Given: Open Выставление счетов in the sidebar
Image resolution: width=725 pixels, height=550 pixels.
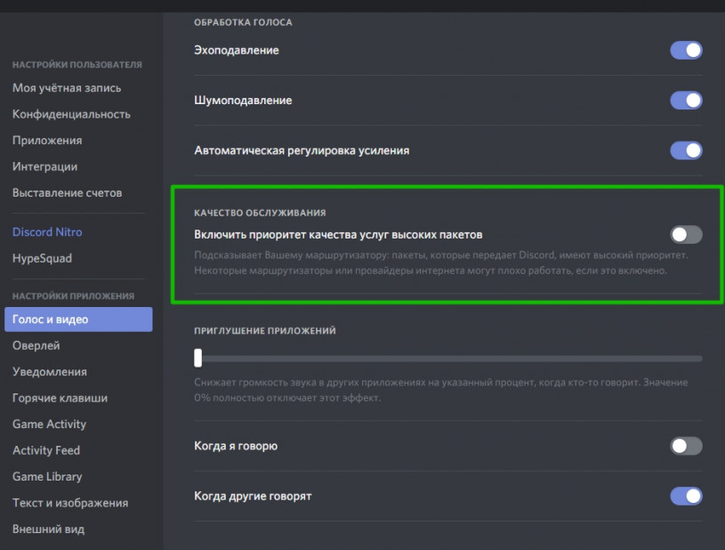Looking at the screenshot, I should [x=67, y=193].
